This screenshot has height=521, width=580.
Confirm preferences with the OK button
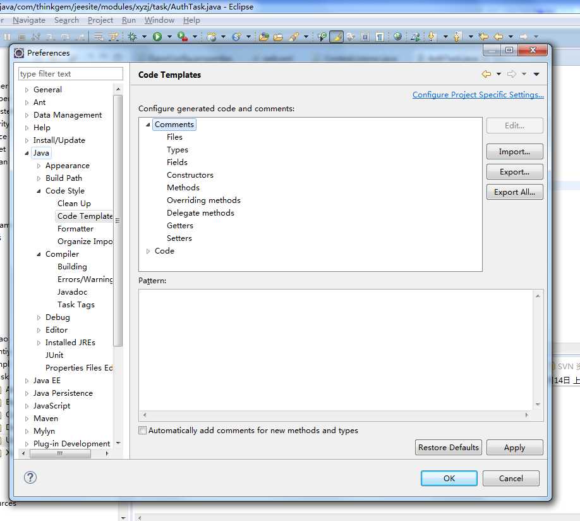tap(449, 479)
